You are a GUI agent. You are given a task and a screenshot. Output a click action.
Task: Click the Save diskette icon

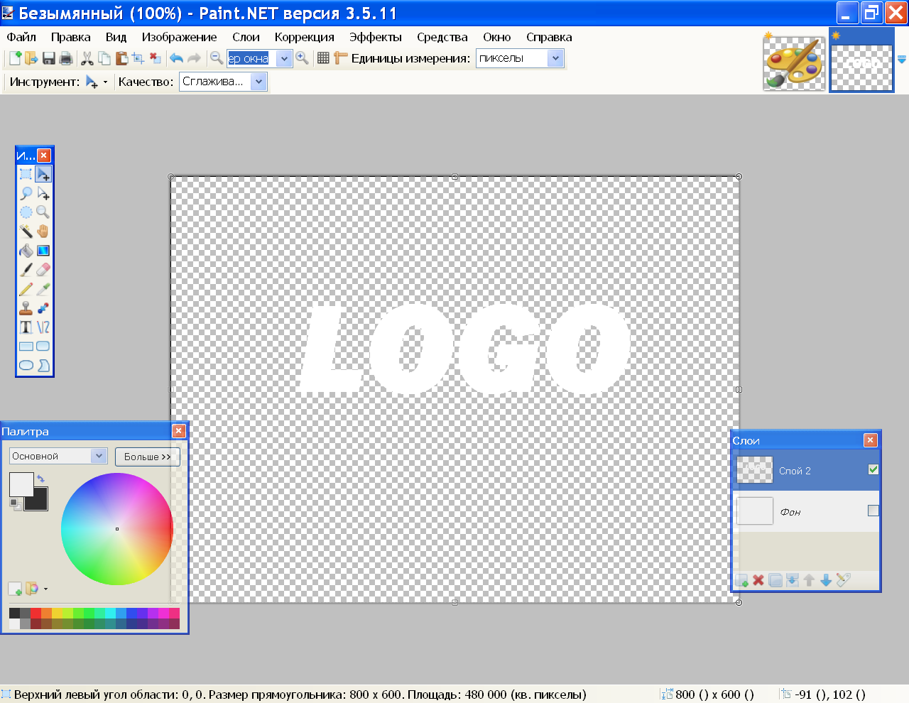coord(49,58)
